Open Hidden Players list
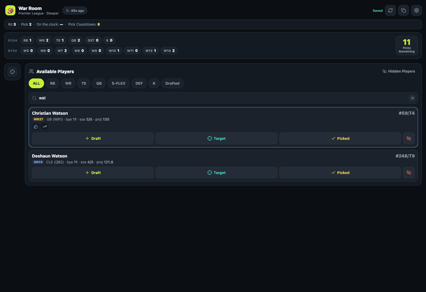This screenshot has height=292, width=426. 399,71
